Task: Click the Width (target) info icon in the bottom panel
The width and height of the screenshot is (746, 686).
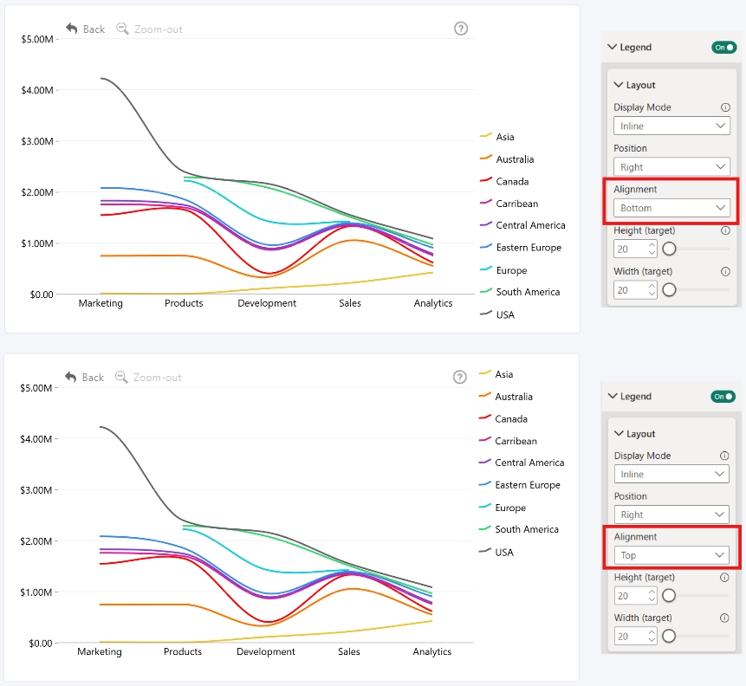Action: (724, 618)
